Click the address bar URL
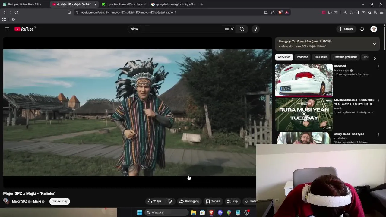386x217 pixels. click(x=128, y=12)
